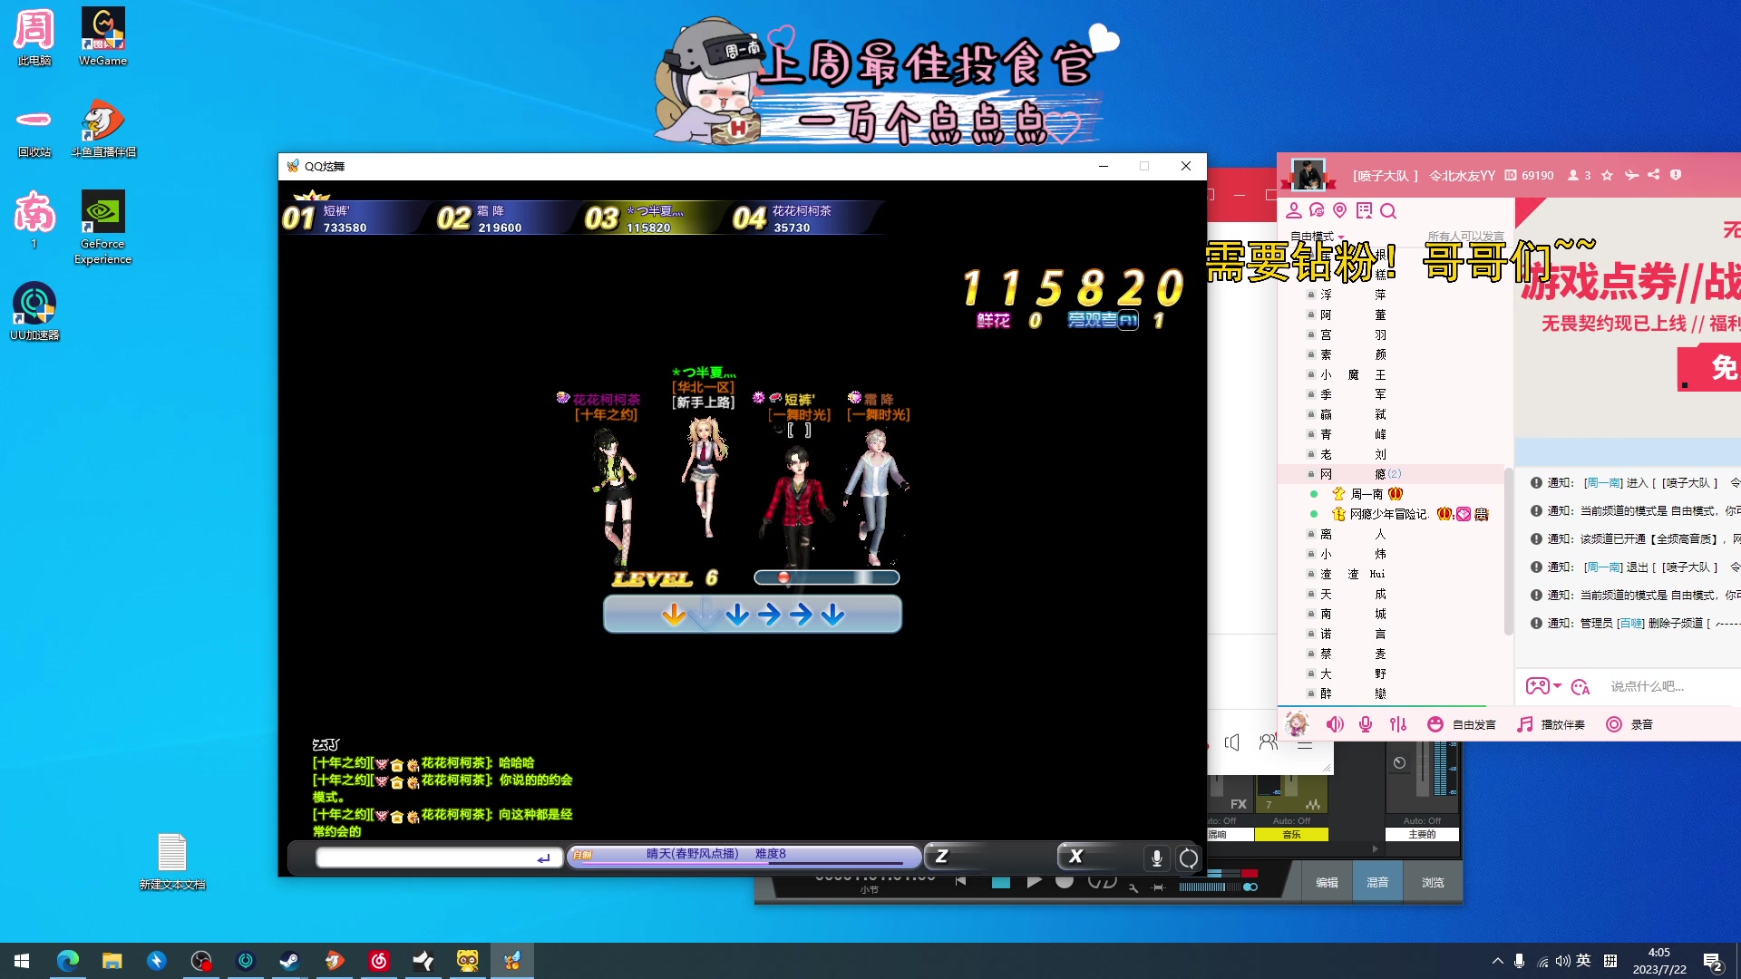
Task: Click user 网瘾少年冒险记 in the channel list
Action: coord(1389,514)
